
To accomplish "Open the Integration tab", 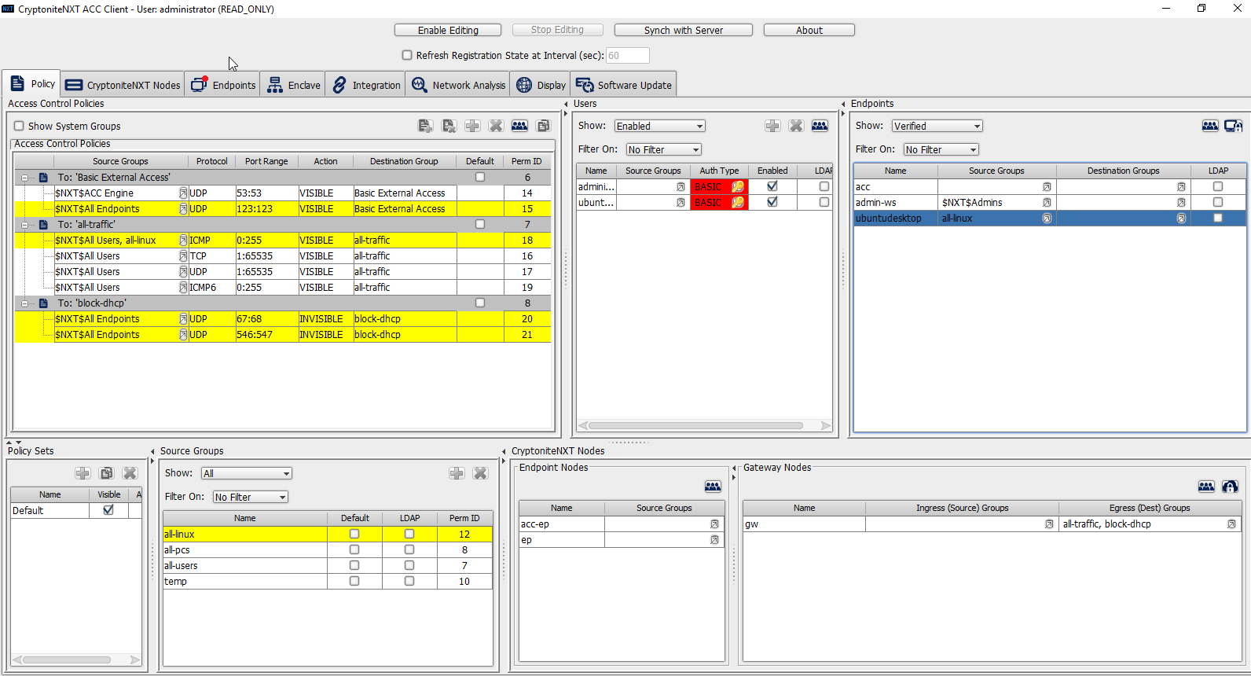I will tap(366, 85).
